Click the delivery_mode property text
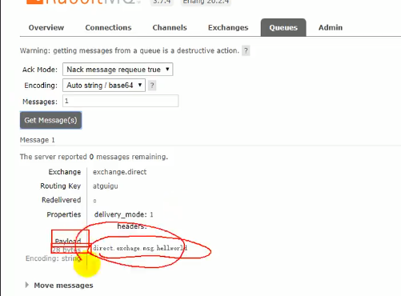The height and width of the screenshot is (296, 401). 123,214
